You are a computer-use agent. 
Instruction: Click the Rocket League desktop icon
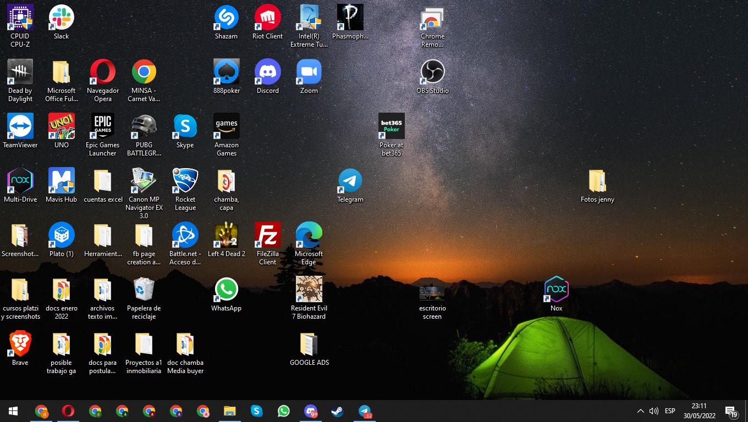[185, 181]
